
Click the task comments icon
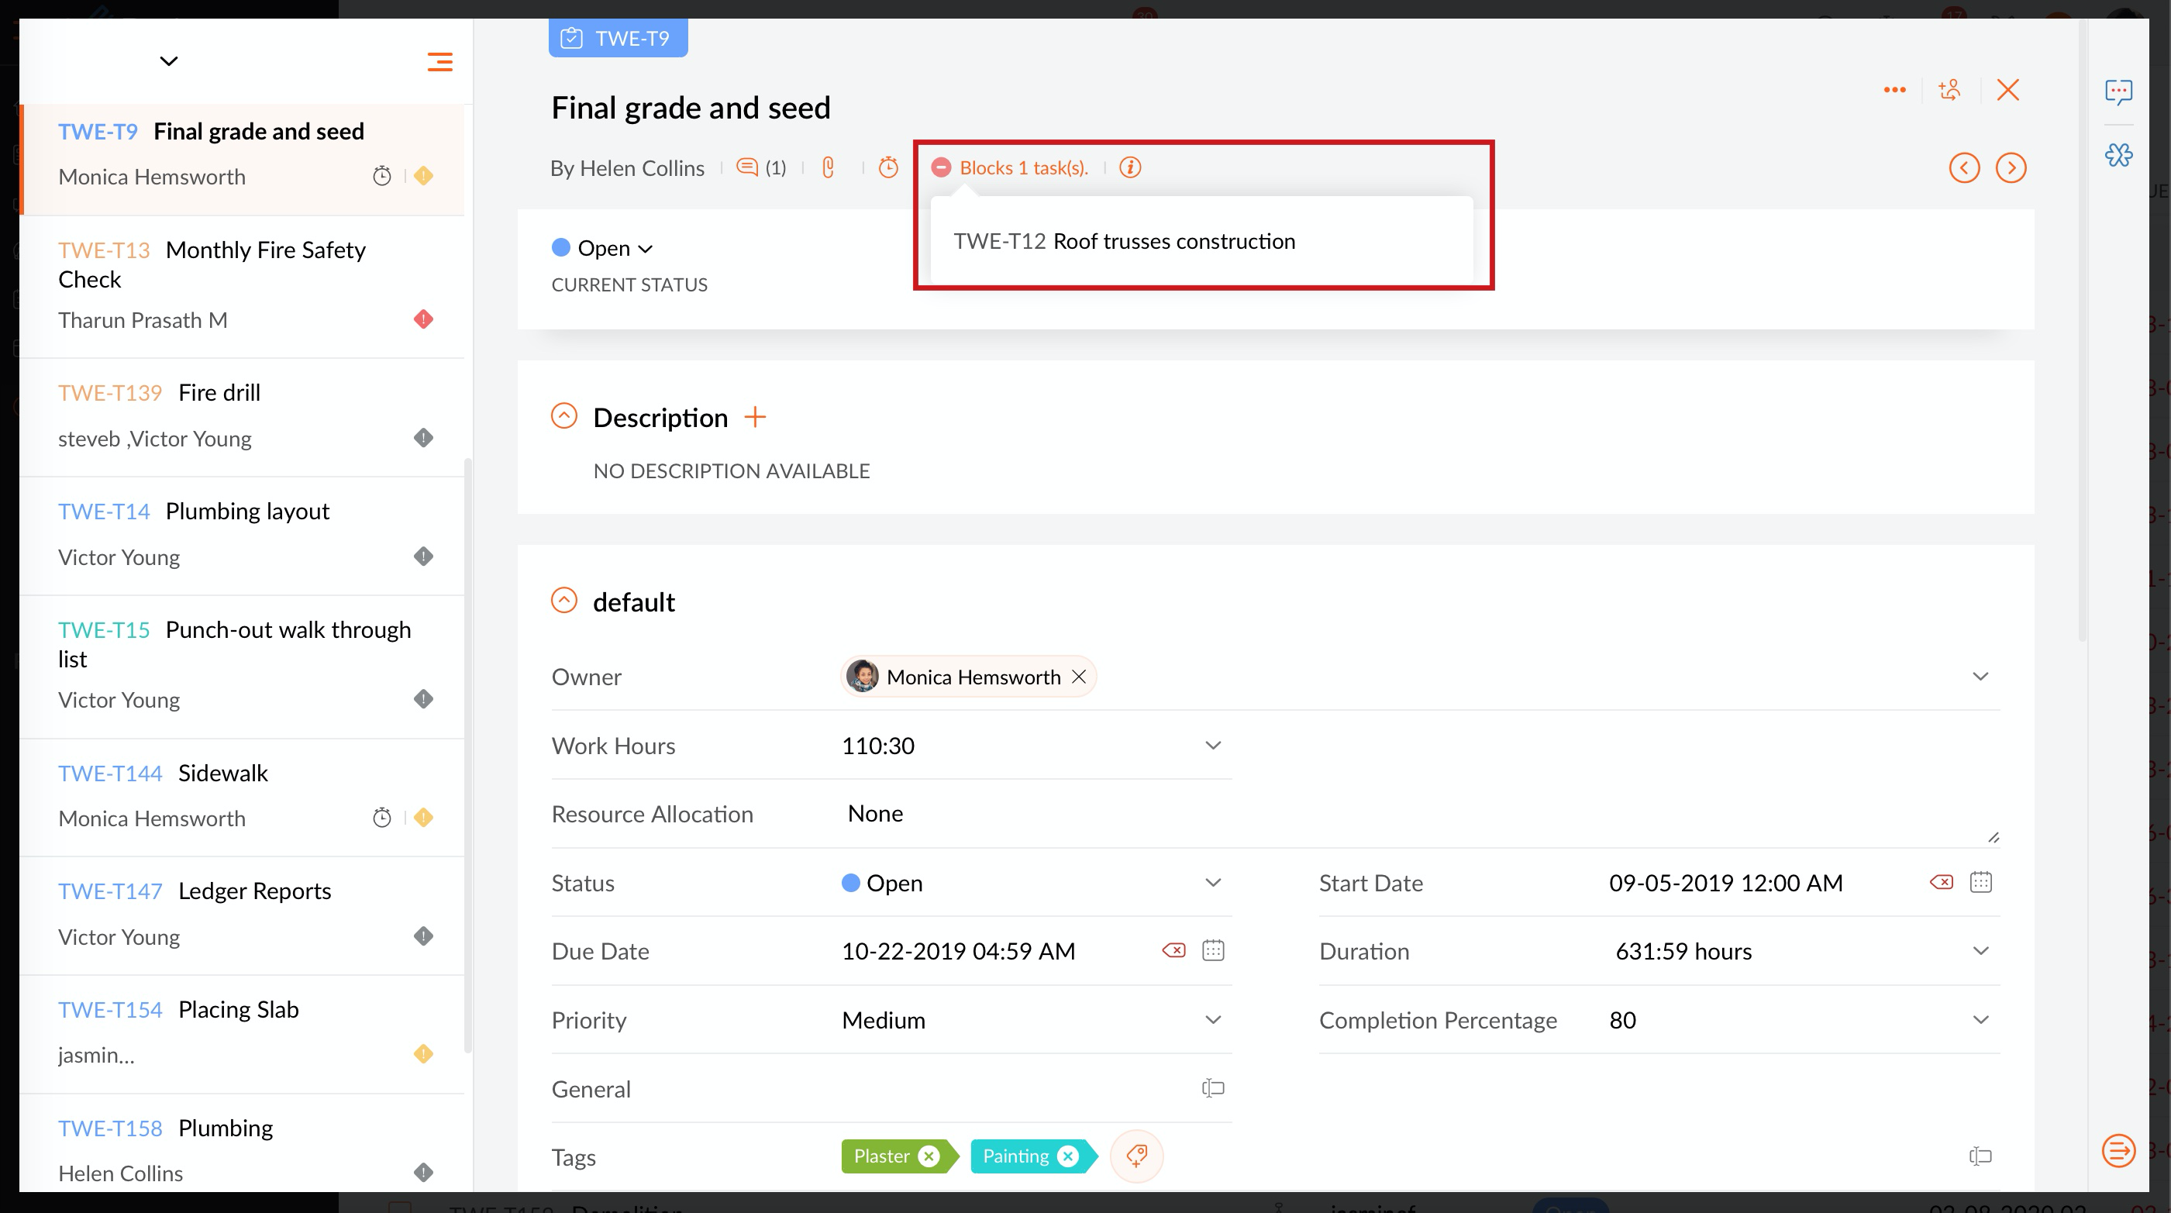746,167
